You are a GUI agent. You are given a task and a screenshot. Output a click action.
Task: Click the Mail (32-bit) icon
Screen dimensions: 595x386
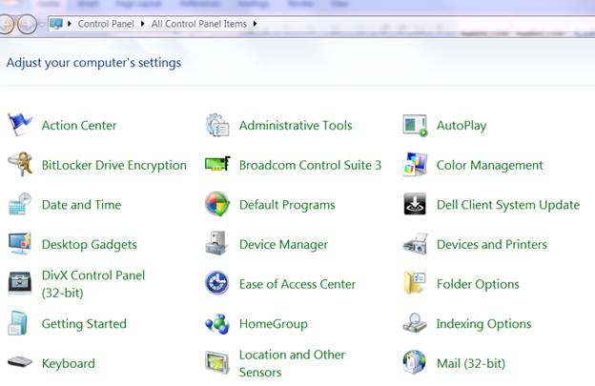click(x=415, y=363)
